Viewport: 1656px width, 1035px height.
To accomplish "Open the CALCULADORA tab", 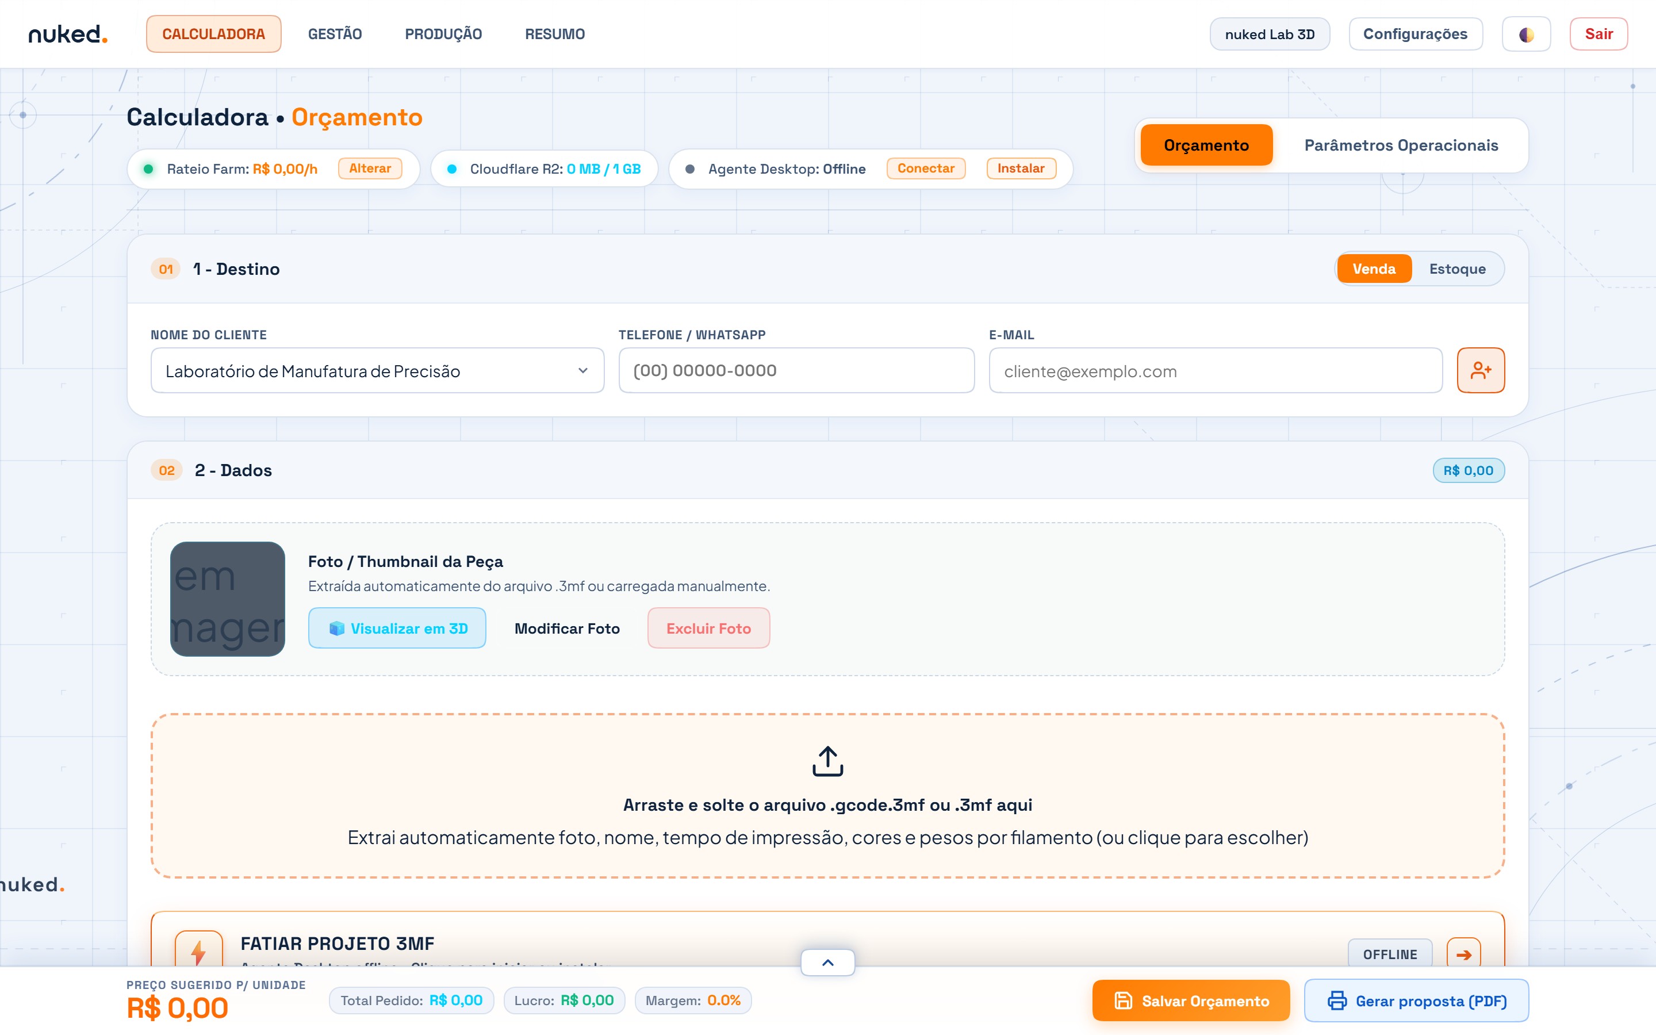I will click(x=213, y=34).
